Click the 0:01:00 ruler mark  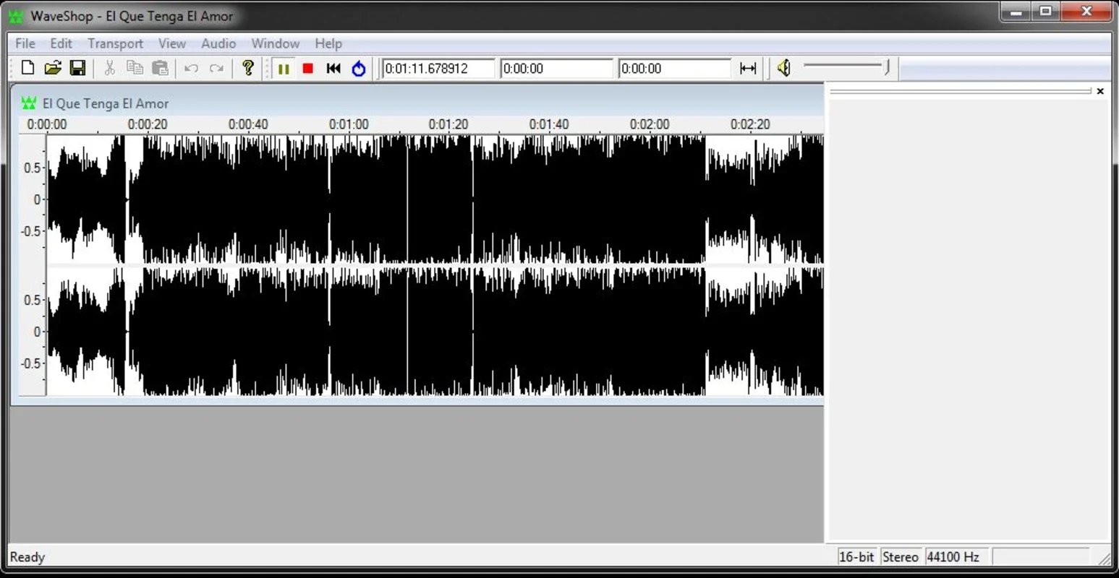click(x=349, y=124)
